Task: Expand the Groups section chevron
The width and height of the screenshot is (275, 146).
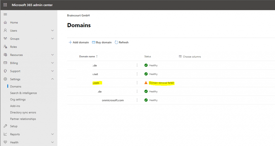Action: pyautogui.click(x=52, y=39)
